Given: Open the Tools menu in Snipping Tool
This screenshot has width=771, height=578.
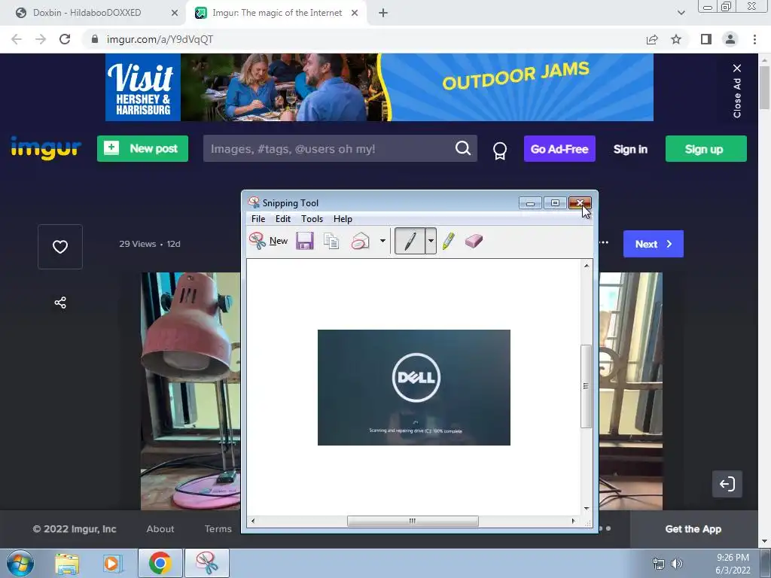Looking at the screenshot, I should [312, 219].
